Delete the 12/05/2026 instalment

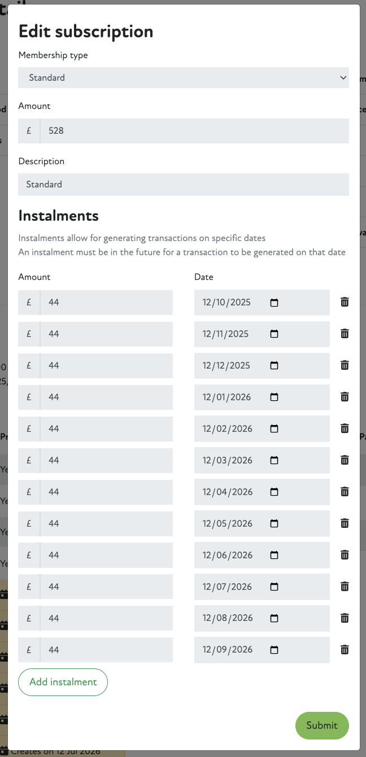pos(345,523)
